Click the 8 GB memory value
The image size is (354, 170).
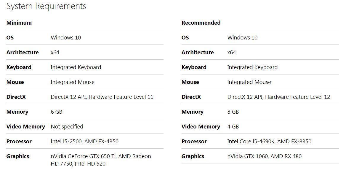click(x=233, y=112)
